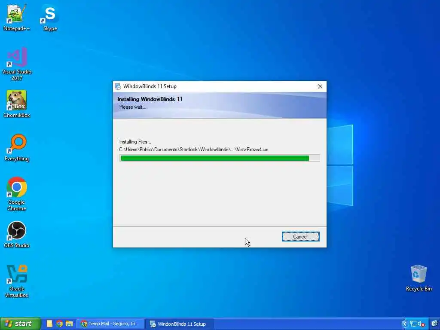Click the 'Installing Files...' status text
Viewport: 440px width, 330px height.
(135, 142)
